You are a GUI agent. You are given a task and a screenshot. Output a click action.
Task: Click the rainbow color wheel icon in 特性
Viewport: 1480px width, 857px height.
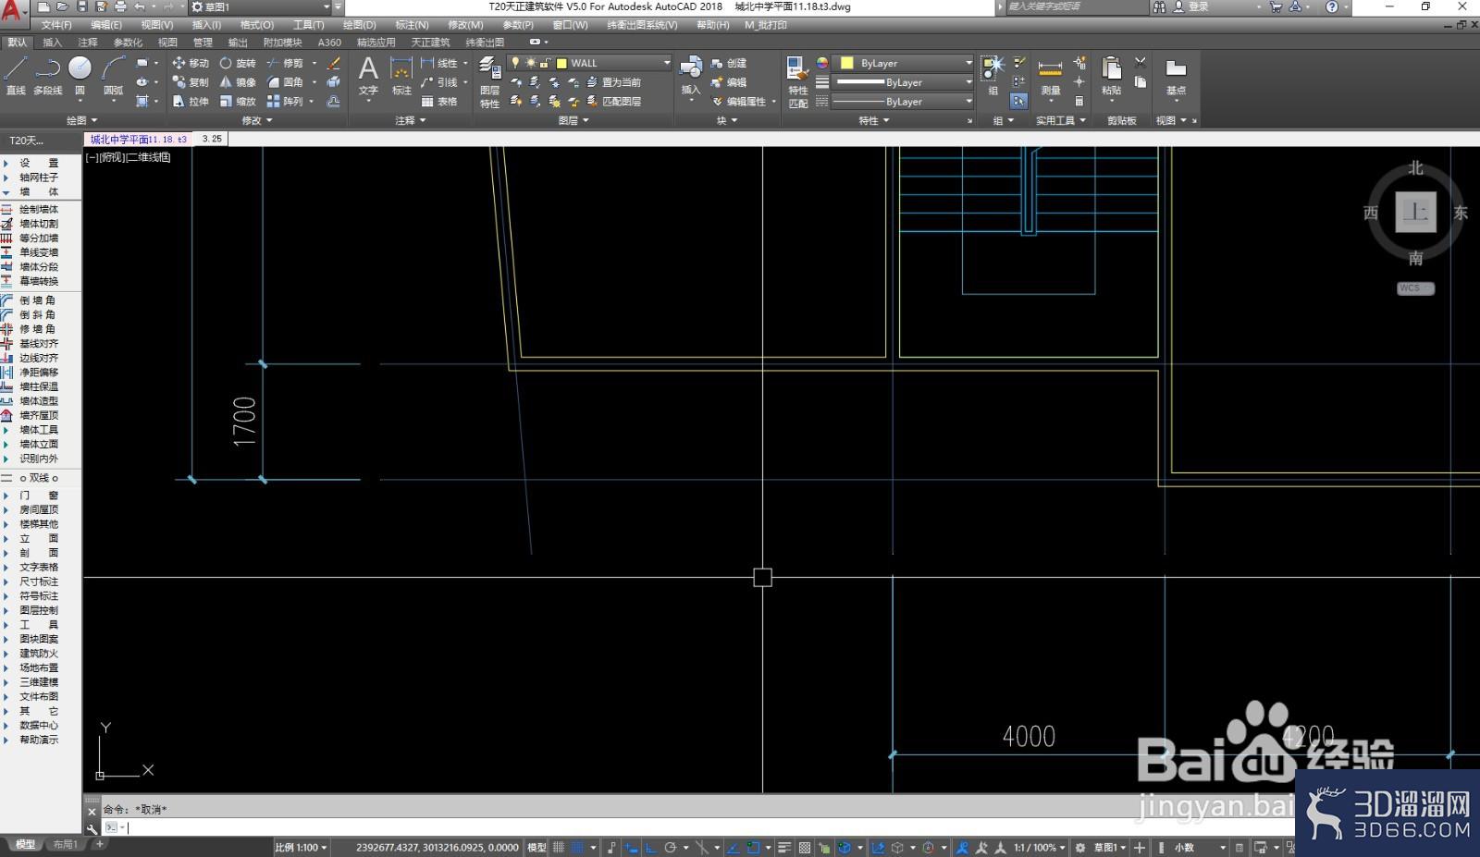[821, 63]
